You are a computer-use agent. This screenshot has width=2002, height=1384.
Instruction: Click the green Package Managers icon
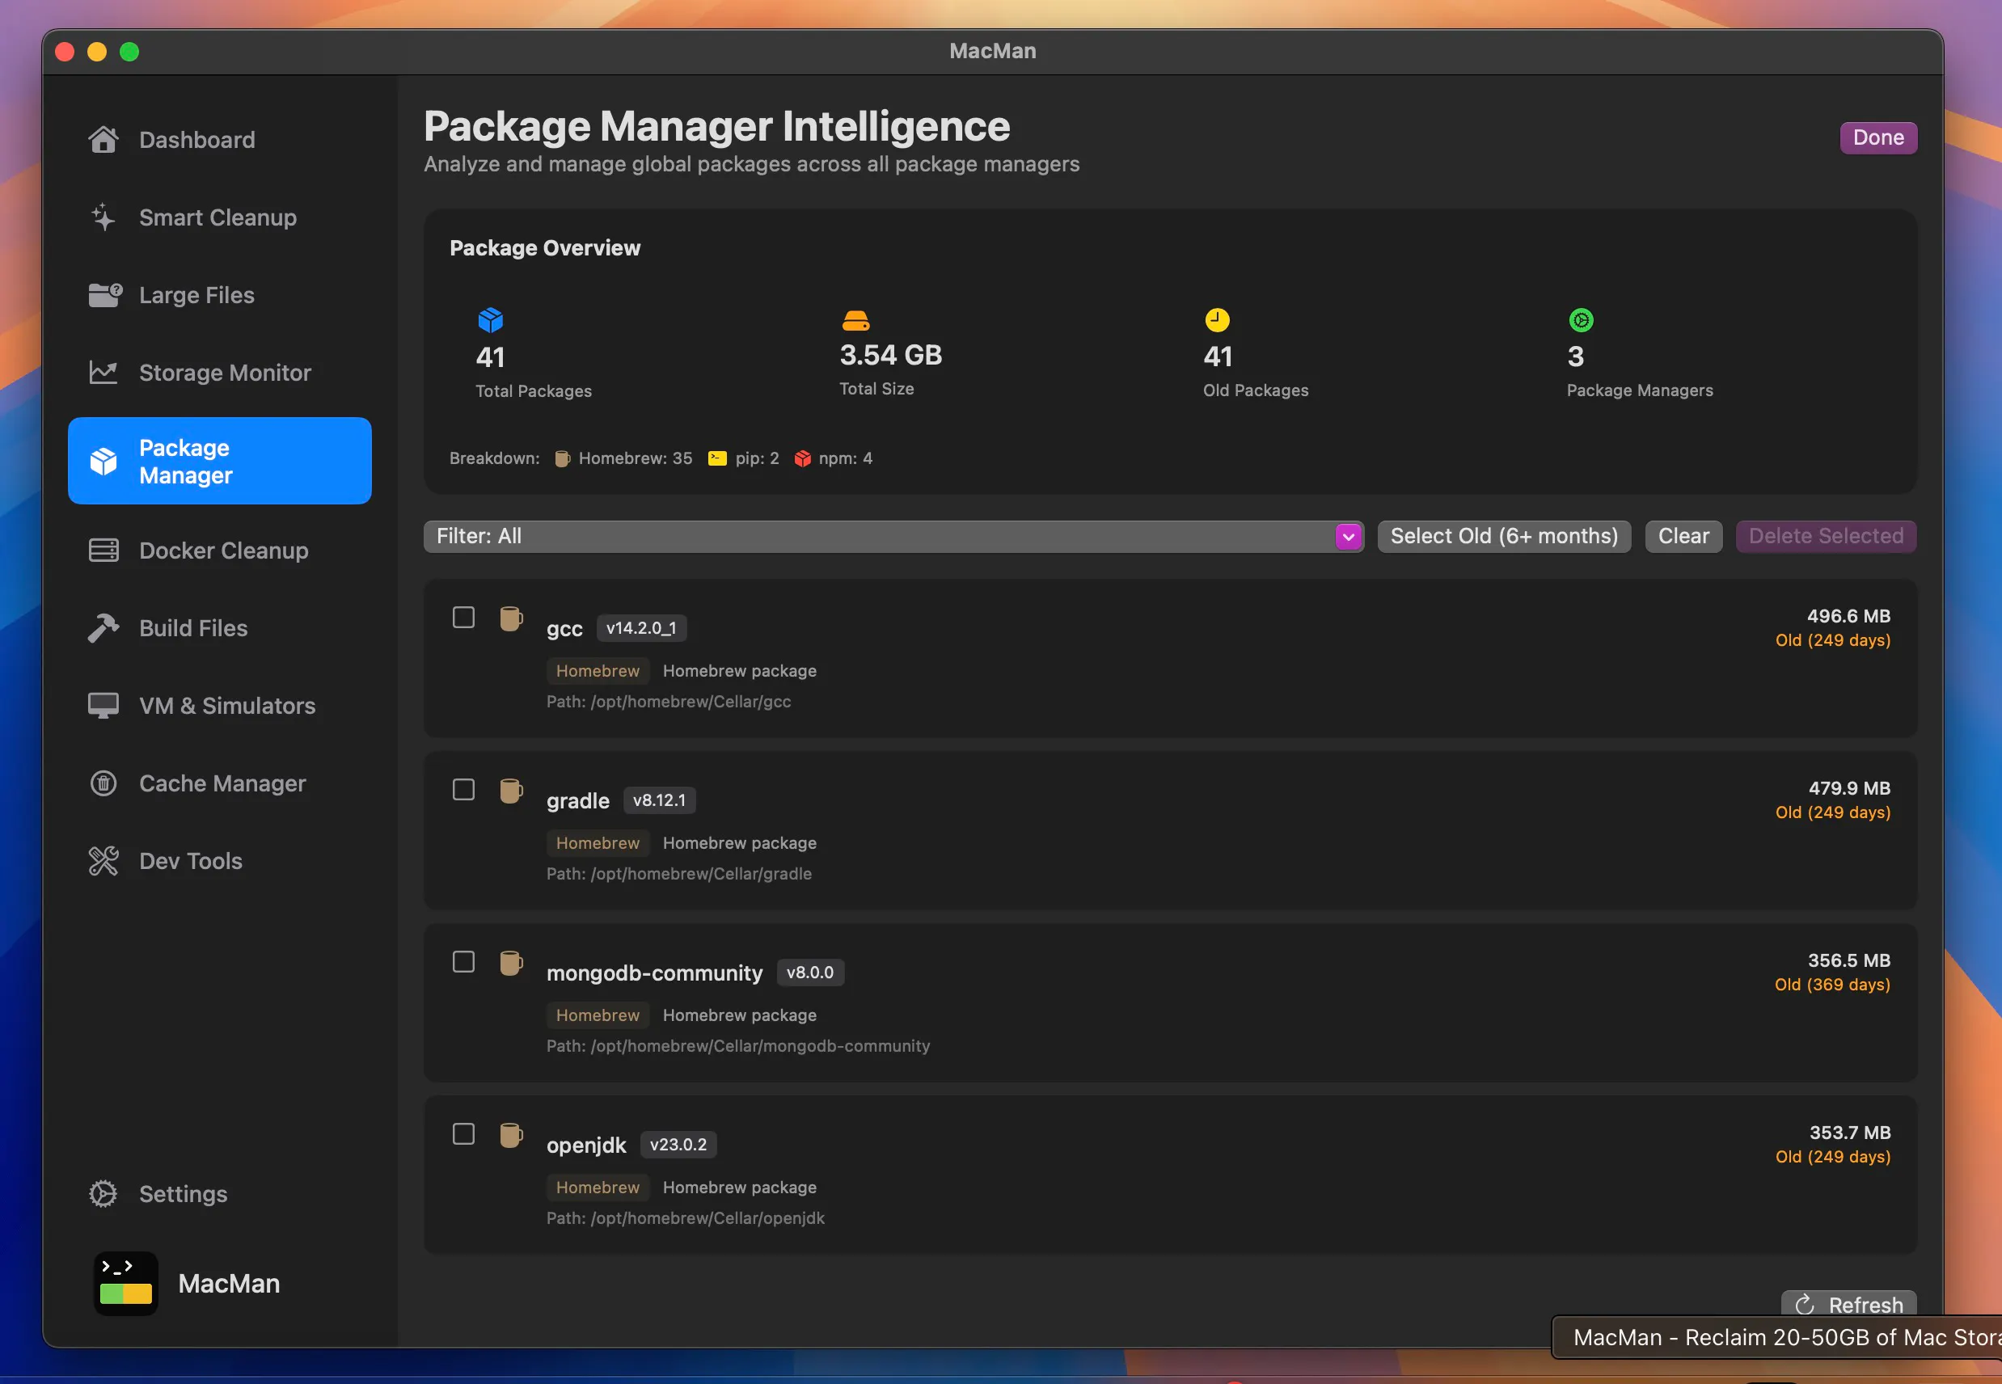point(1582,320)
